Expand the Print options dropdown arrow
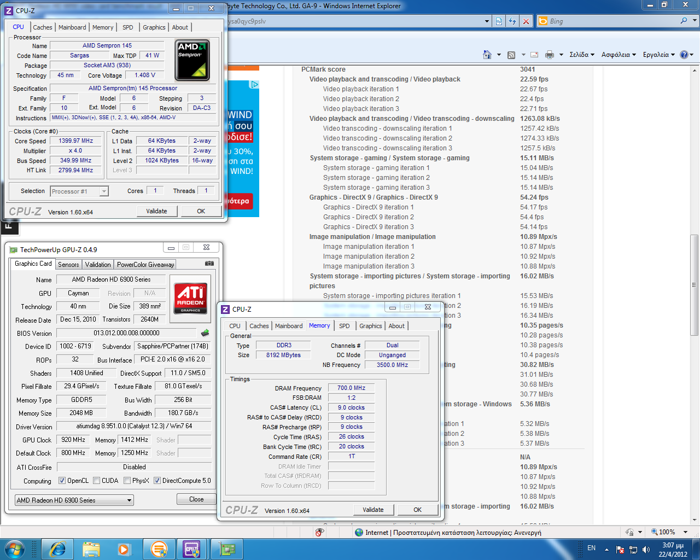The width and height of the screenshot is (700, 560). [x=561, y=55]
